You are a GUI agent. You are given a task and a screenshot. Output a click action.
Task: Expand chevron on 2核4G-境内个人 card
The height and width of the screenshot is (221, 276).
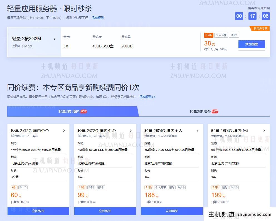[198, 131]
